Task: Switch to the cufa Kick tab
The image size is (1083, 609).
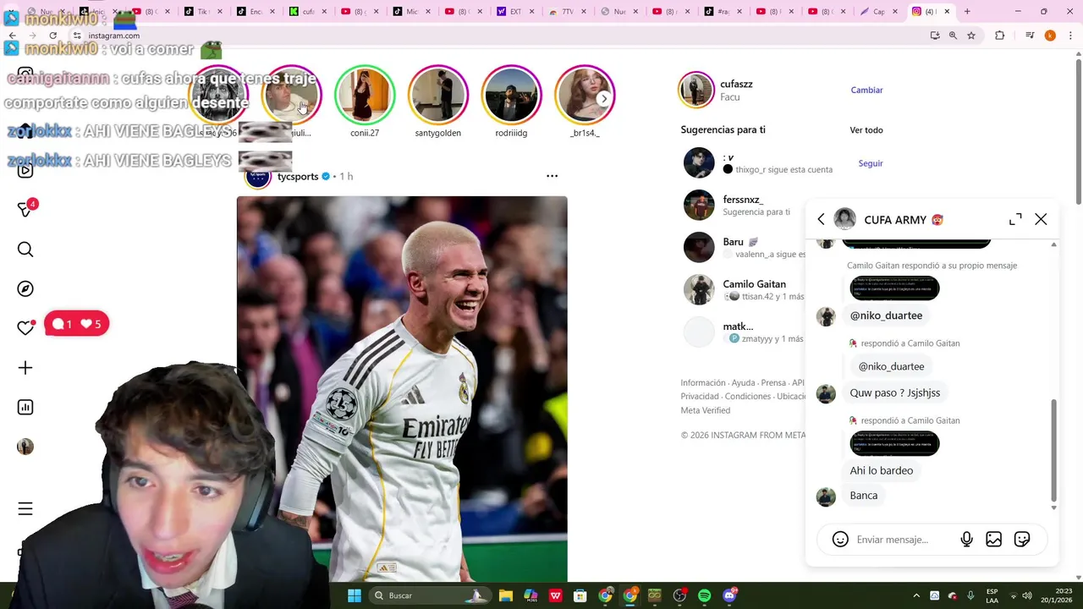Action: click(x=308, y=12)
